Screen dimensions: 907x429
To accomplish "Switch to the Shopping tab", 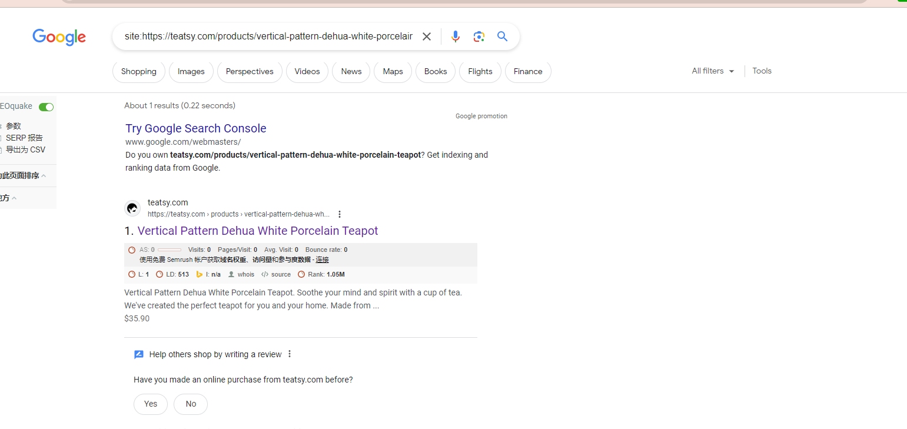I will tap(139, 72).
